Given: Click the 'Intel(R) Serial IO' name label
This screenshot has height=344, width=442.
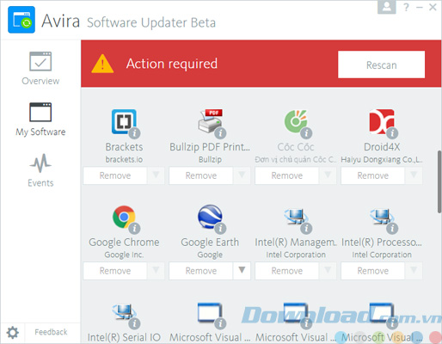Looking at the screenshot, I should [x=124, y=337].
